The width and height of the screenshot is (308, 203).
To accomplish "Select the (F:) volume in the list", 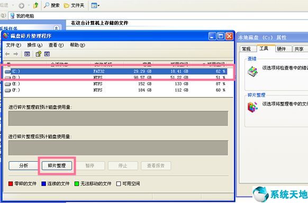I will (x=116, y=90).
